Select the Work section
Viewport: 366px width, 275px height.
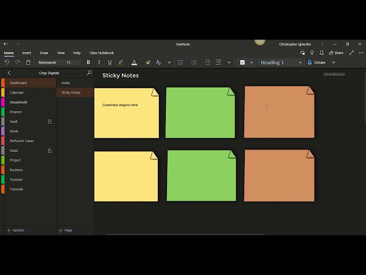[x=30, y=131]
